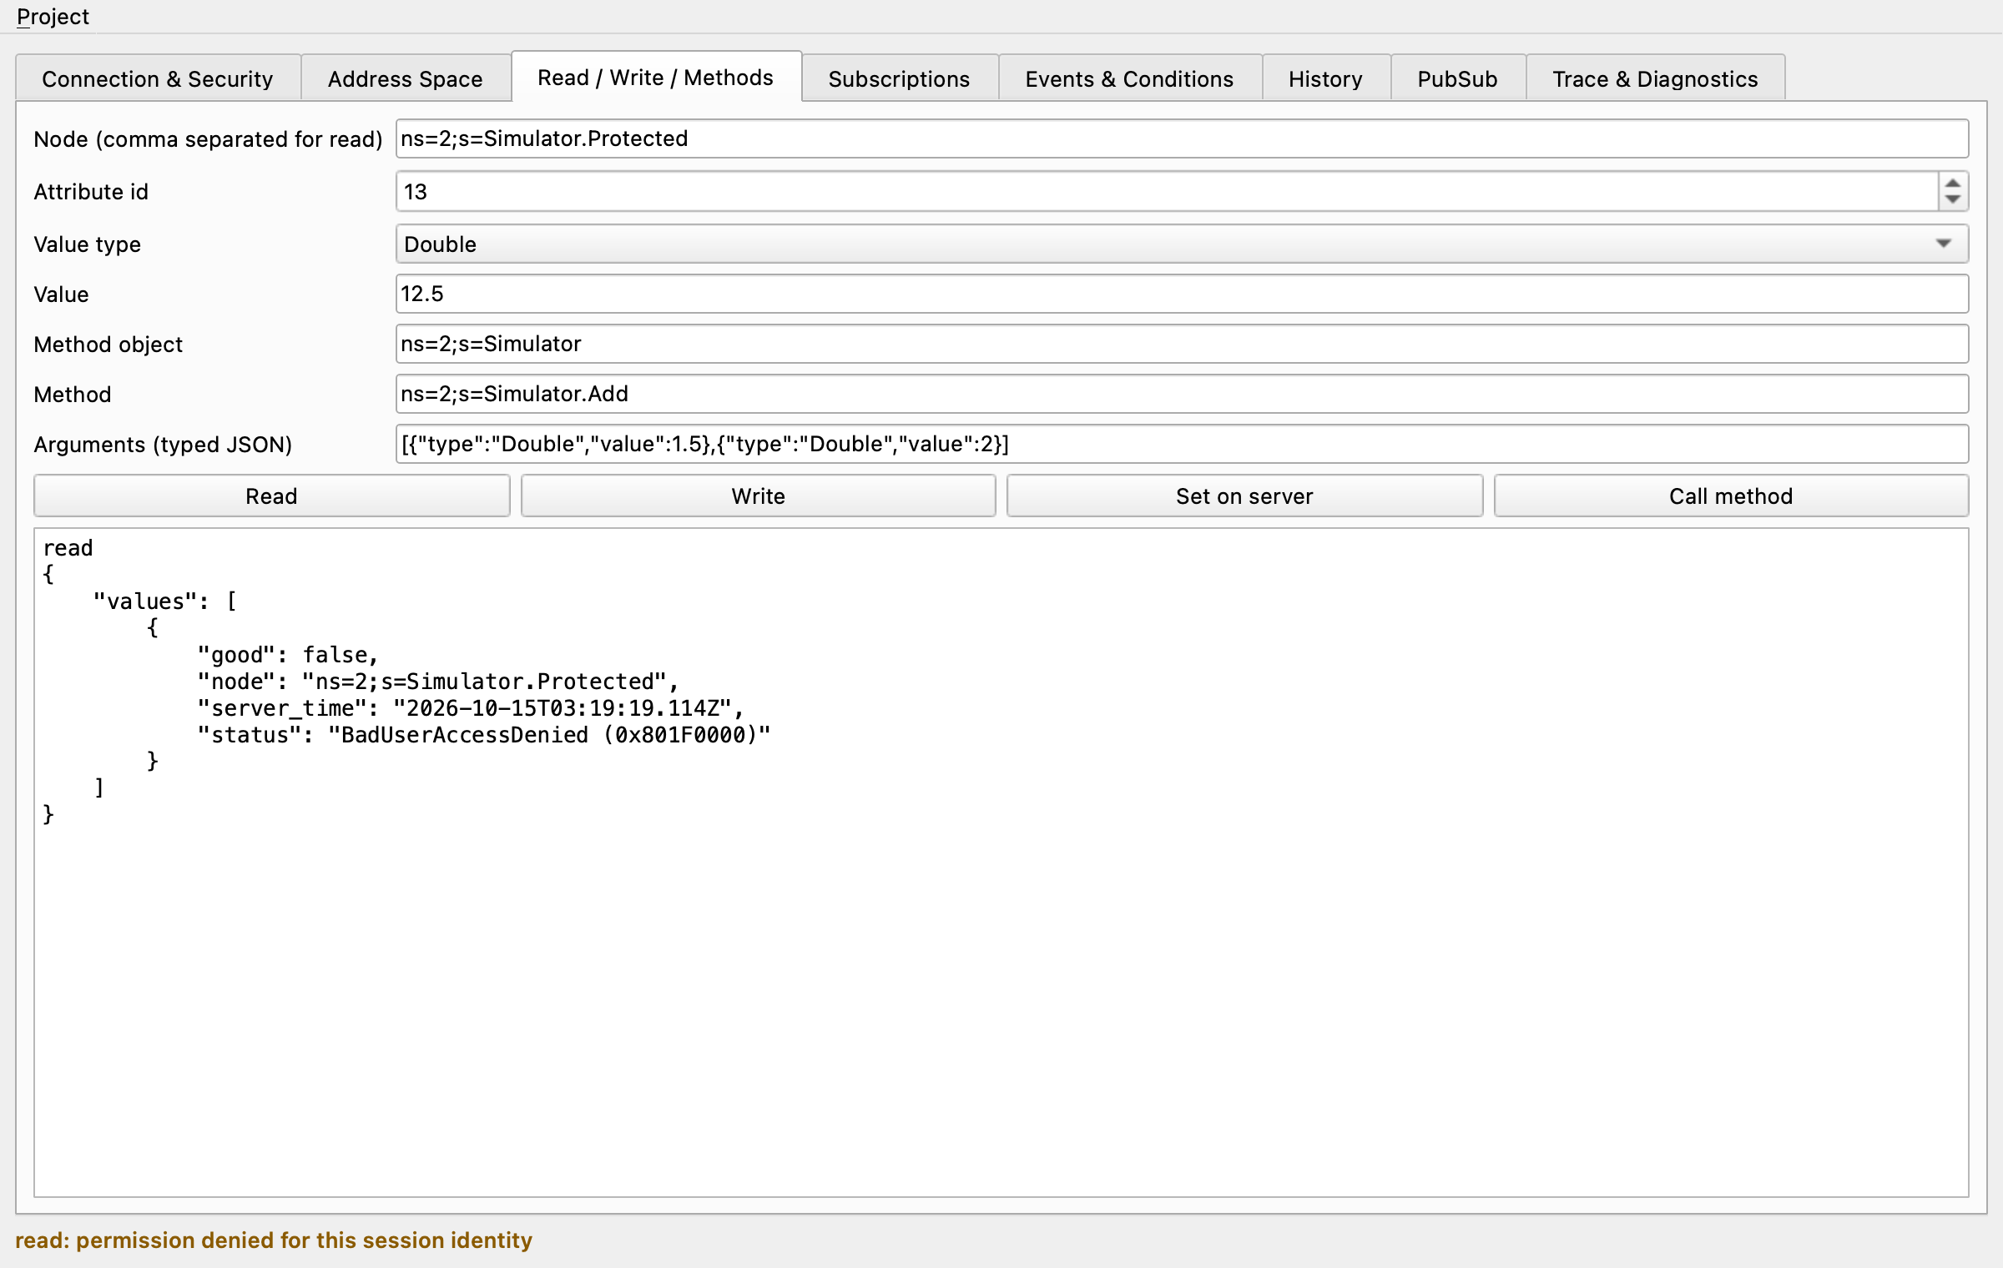Increment Attribute id with up arrow
Viewport: 2003px width, 1268px height.
tap(1953, 184)
